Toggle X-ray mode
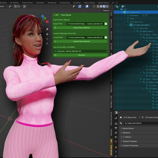 tap(94, 6)
